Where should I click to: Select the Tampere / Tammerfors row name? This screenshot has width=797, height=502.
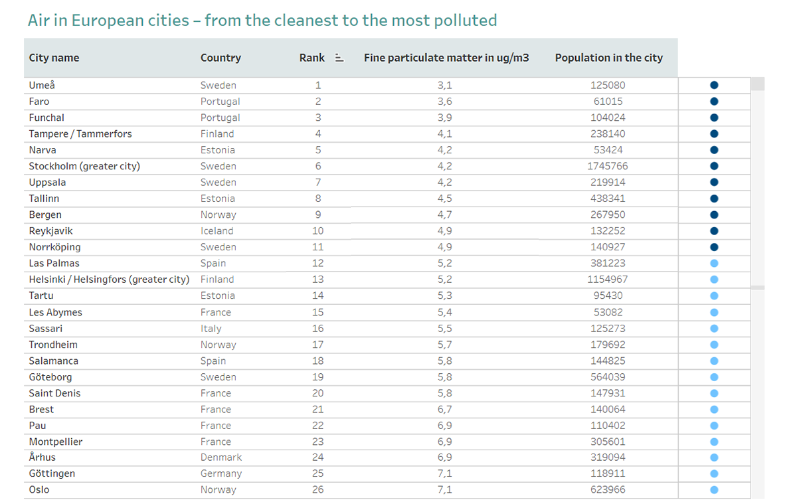pyautogui.click(x=80, y=133)
